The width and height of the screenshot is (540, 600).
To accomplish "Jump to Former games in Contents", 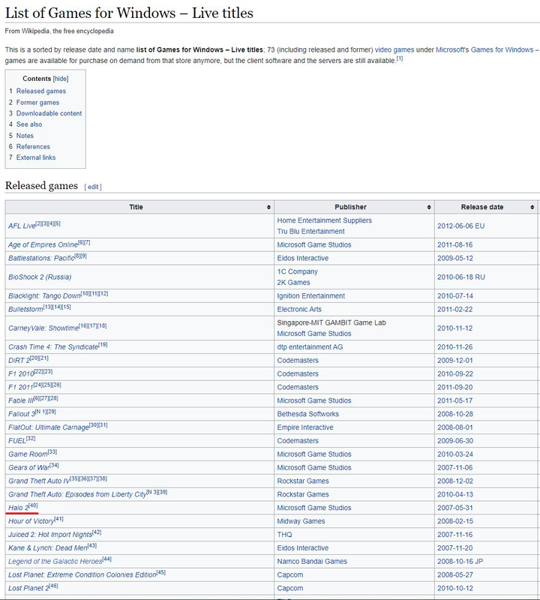I will (37, 103).
